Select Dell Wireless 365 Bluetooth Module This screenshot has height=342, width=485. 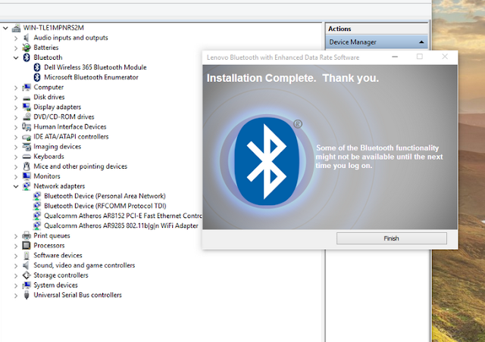[x=95, y=67]
